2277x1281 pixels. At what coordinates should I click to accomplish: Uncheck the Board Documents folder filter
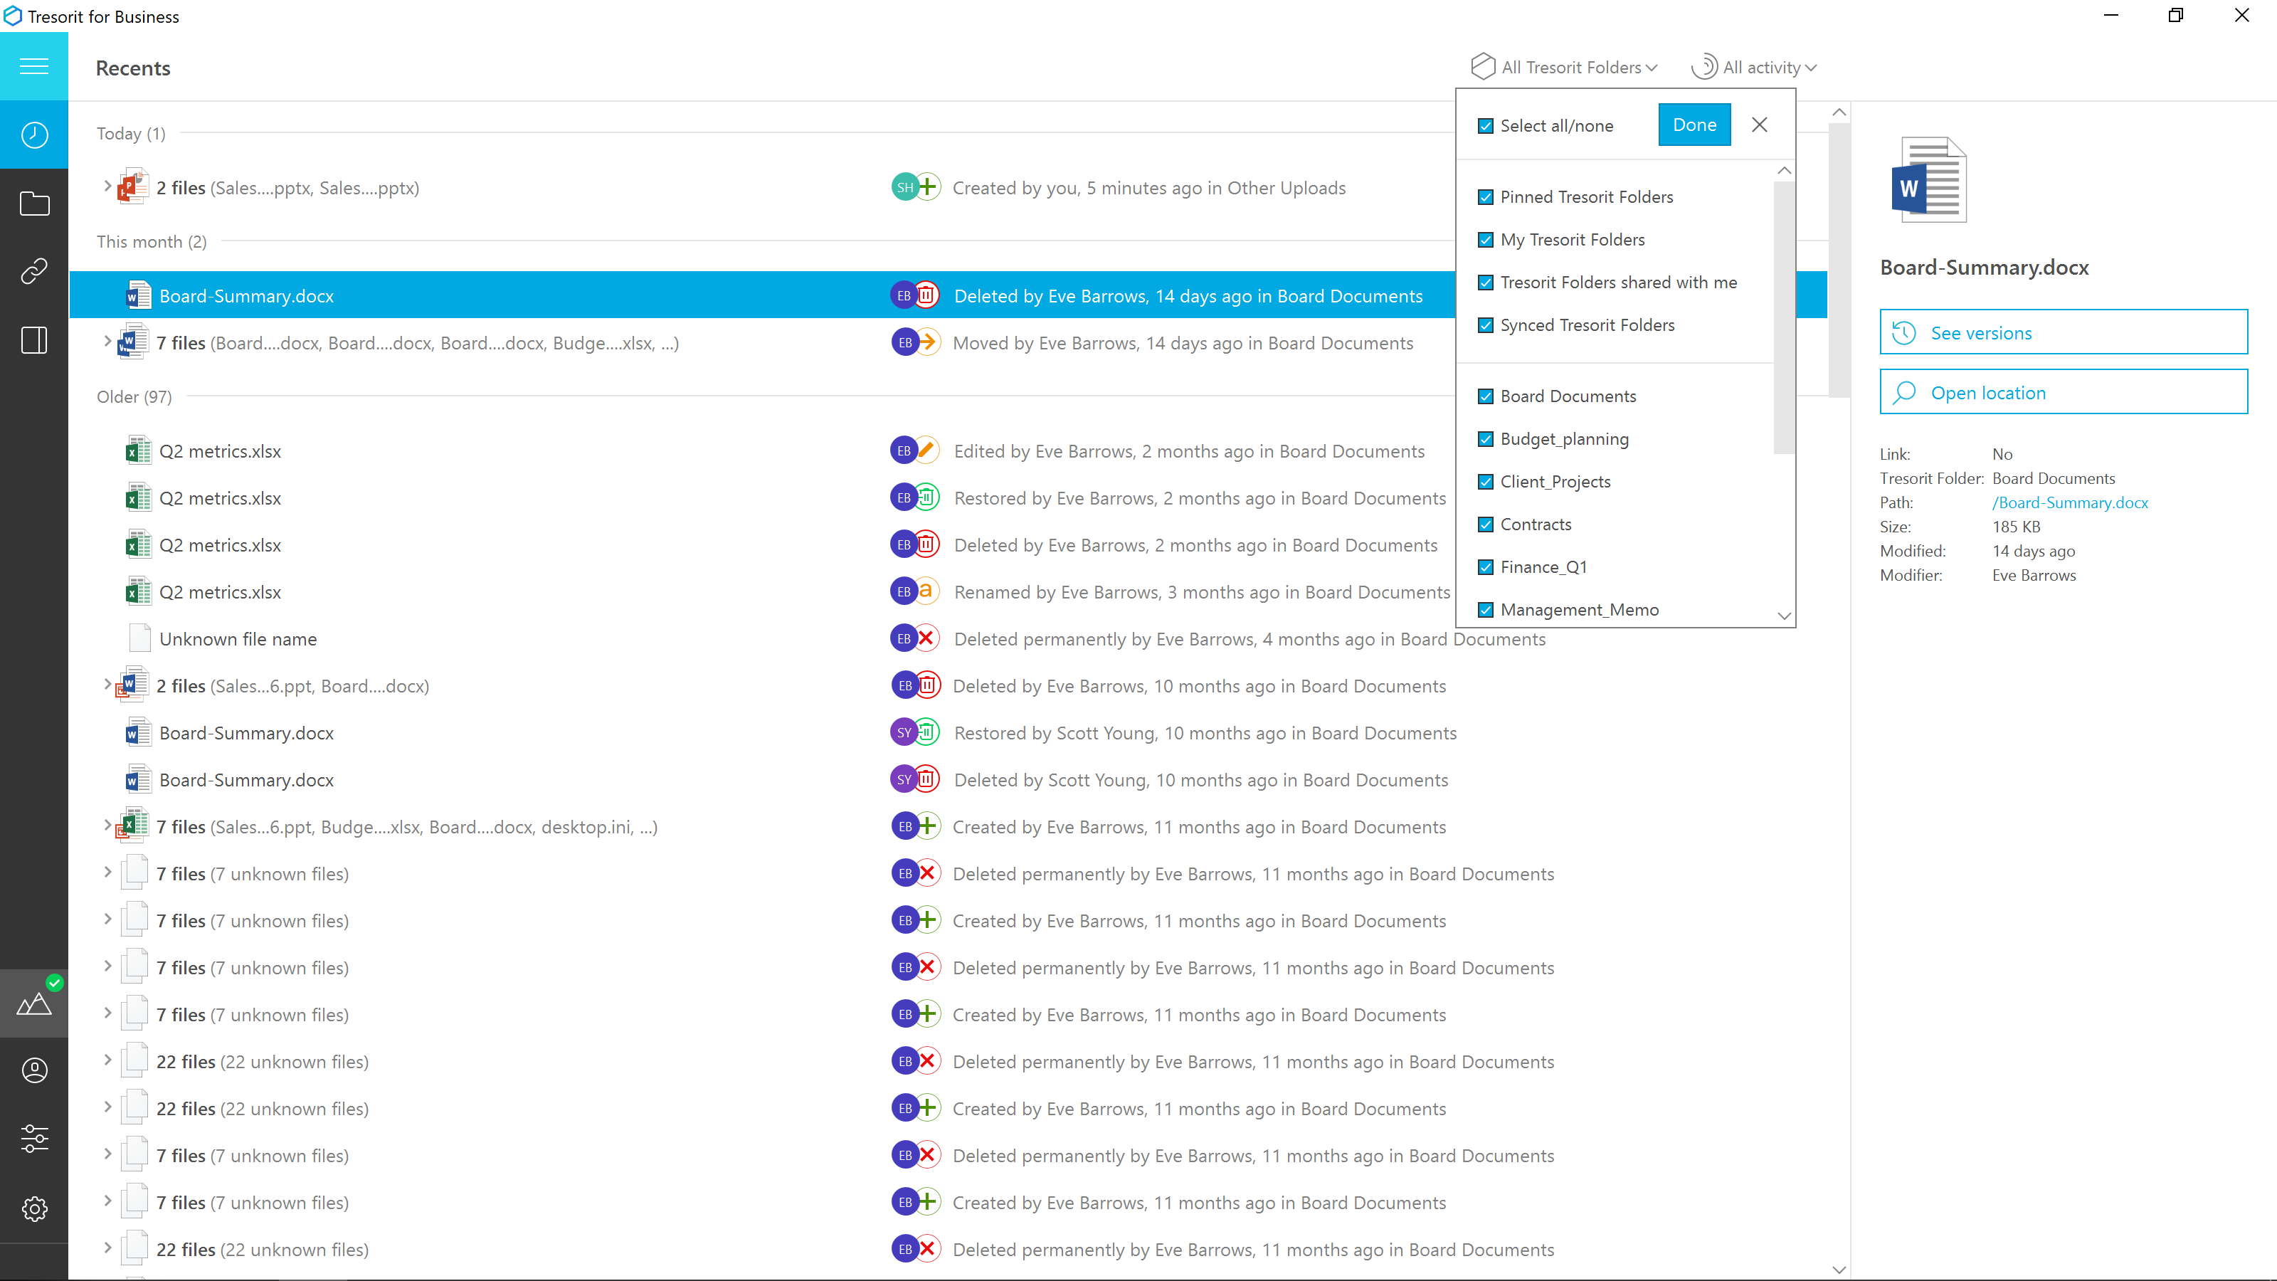tap(1486, 396)
